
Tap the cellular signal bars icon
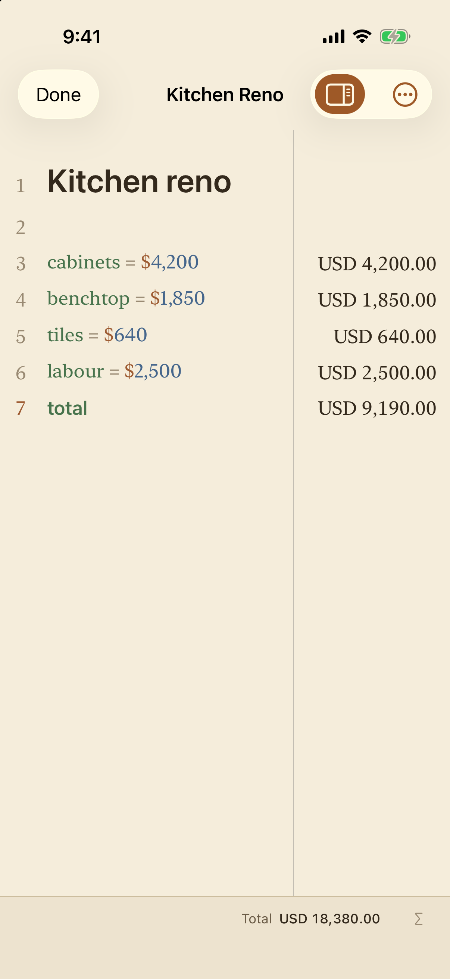tap(334, 37)
